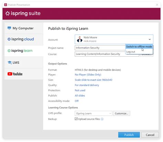Click the Customize... button
This screenshot has width=163, height=142.
[x=121, y=114]
